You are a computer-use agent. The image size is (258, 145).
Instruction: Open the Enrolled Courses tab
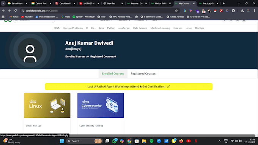[113, 73]
